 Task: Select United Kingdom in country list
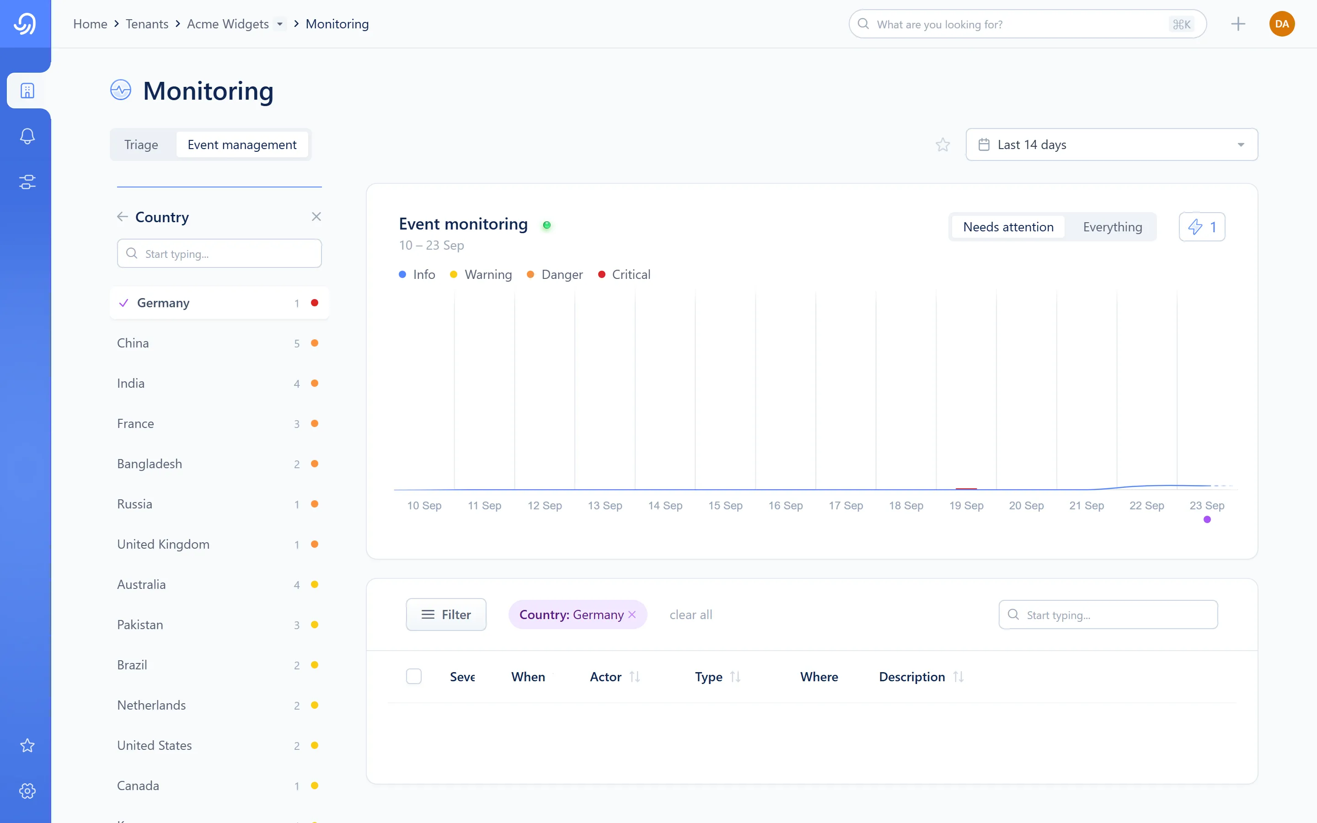[x=219, y=544]
